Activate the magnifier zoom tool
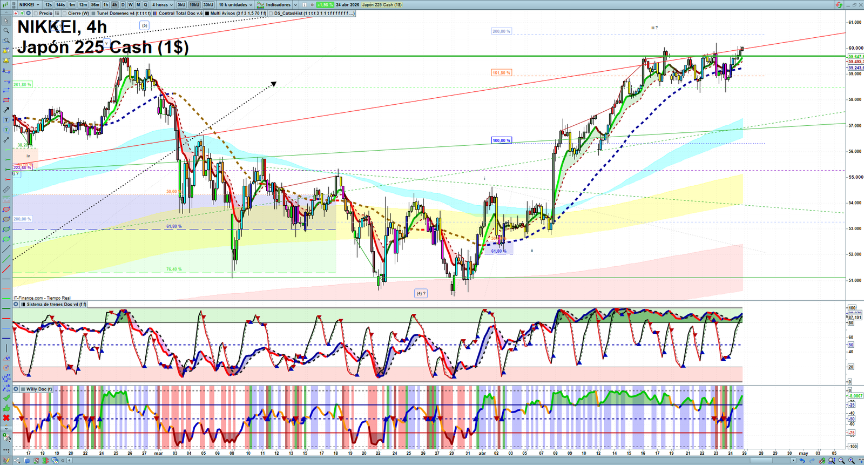Screen dimensions: 864x465 [x=6, y=31]
